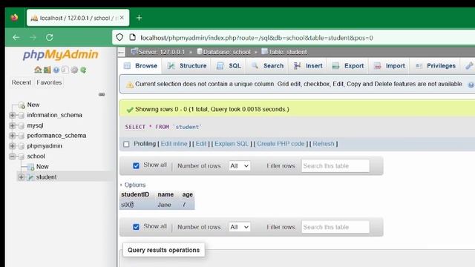Viewport: 475px width, 267px height.
Task: Open phpMyAdmin documentation blue help icon
Action: click(x=56, y=70)
